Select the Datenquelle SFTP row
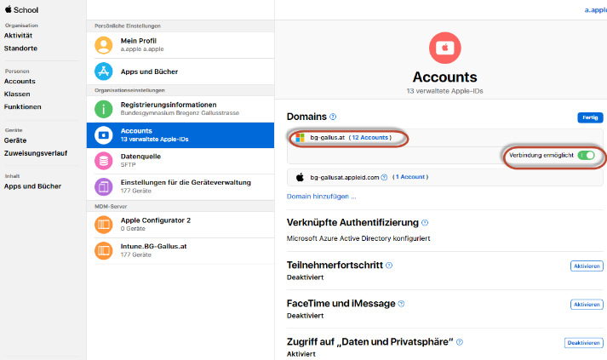607x360 pixels. point(180,161)
